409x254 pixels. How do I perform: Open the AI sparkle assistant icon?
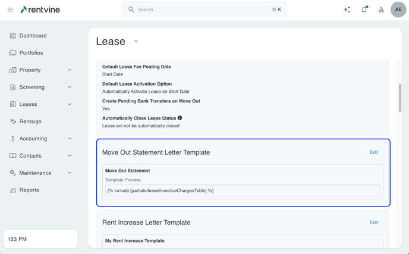(x=347, y=10)
